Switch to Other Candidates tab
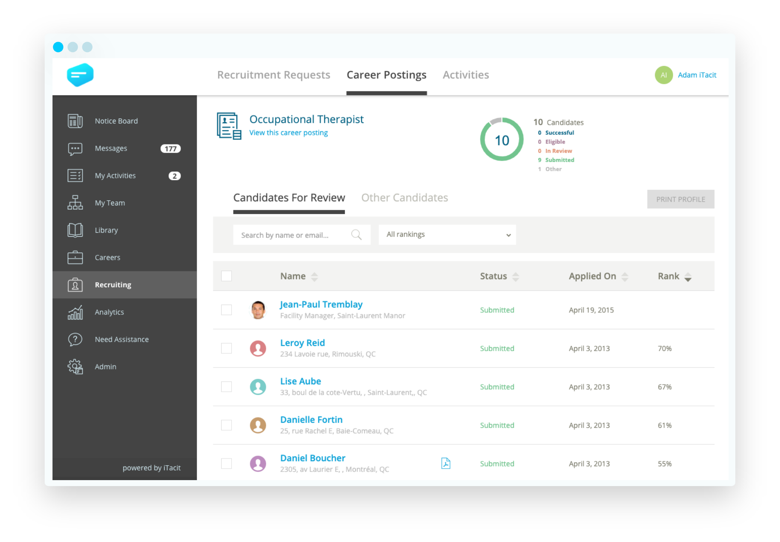The height and width of the screenshot is (542, 780). click(404, 198)
